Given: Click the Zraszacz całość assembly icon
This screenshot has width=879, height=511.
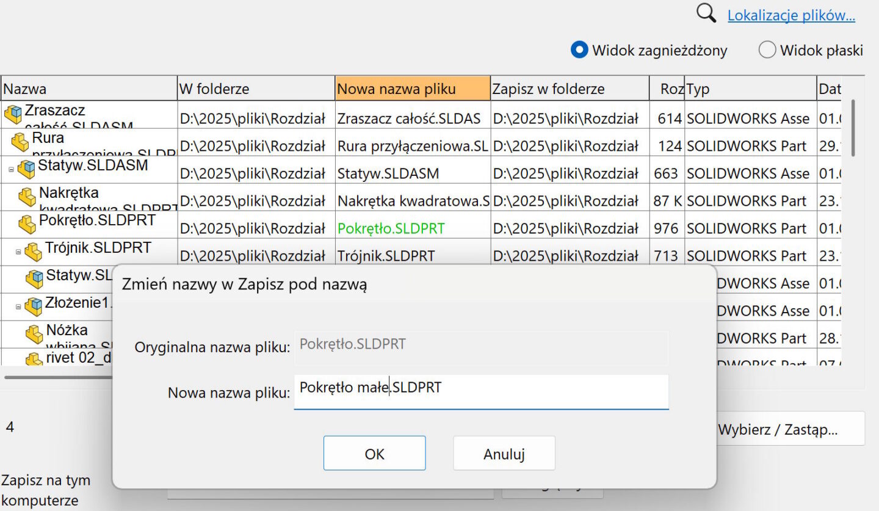Looking at the screenshot, I should click(12, 114).
